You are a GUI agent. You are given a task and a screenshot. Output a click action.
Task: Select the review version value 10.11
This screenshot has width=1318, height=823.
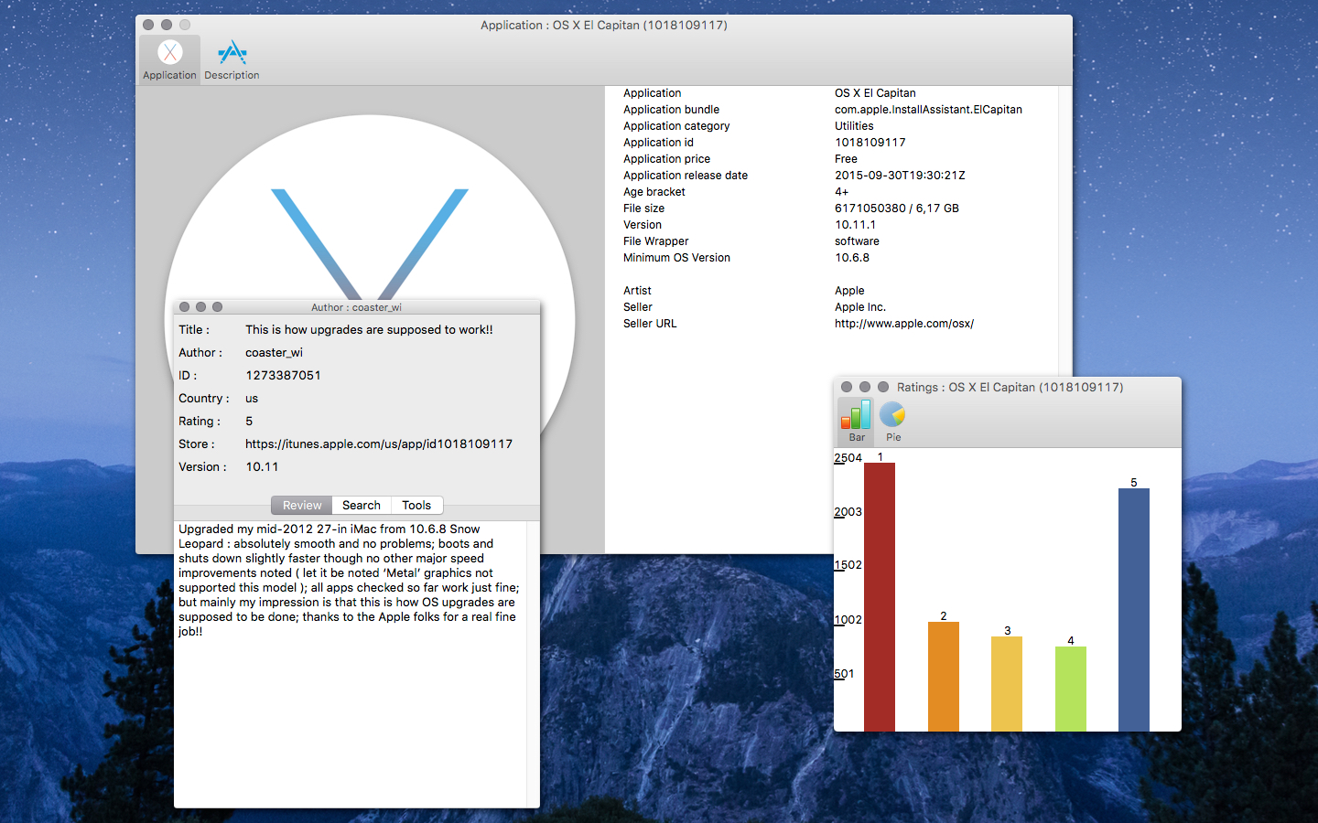tap(262, 466)
